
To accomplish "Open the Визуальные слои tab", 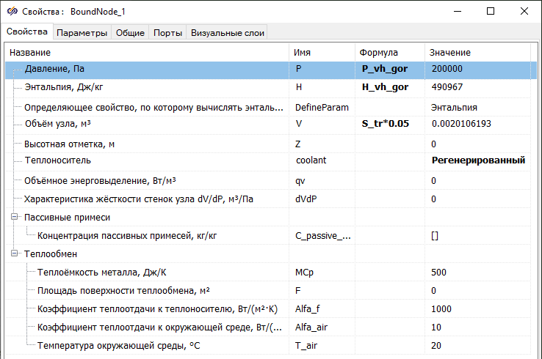I will 226,33.
